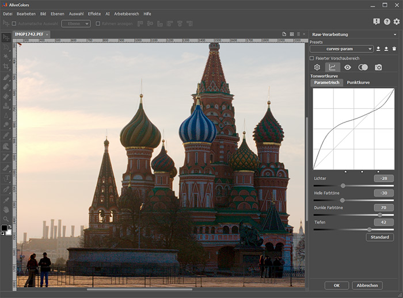The width and height of the screenshot is (403, 298).
Task: Open the curves-param presets dropdown
Action: tap(341, 49)
